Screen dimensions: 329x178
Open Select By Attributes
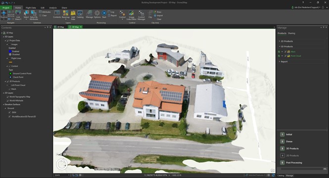(34, 15)
